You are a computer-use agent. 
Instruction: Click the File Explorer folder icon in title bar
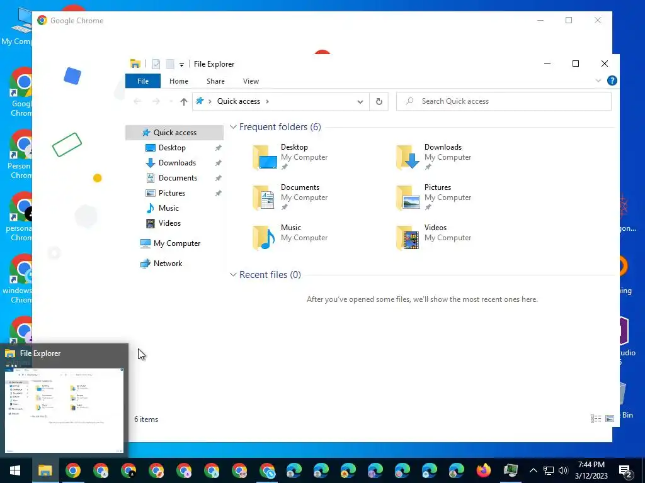pos(135,64)
